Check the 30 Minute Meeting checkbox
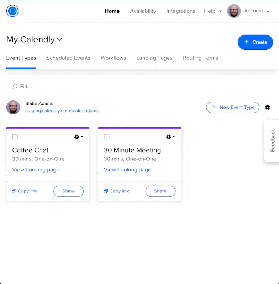 (x=107, y=137)
